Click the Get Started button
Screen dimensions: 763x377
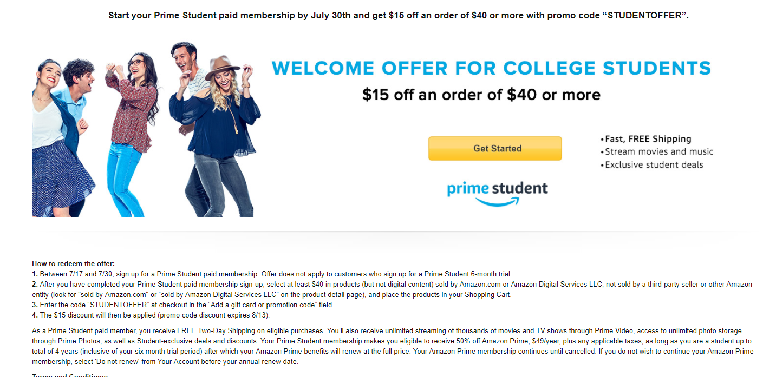pos(494,148)
